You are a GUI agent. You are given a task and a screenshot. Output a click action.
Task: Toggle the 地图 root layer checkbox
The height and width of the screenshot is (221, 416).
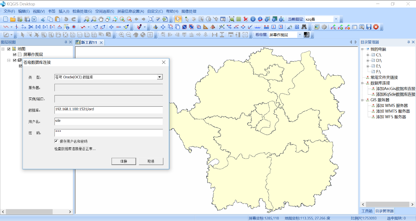click(9, 49)
